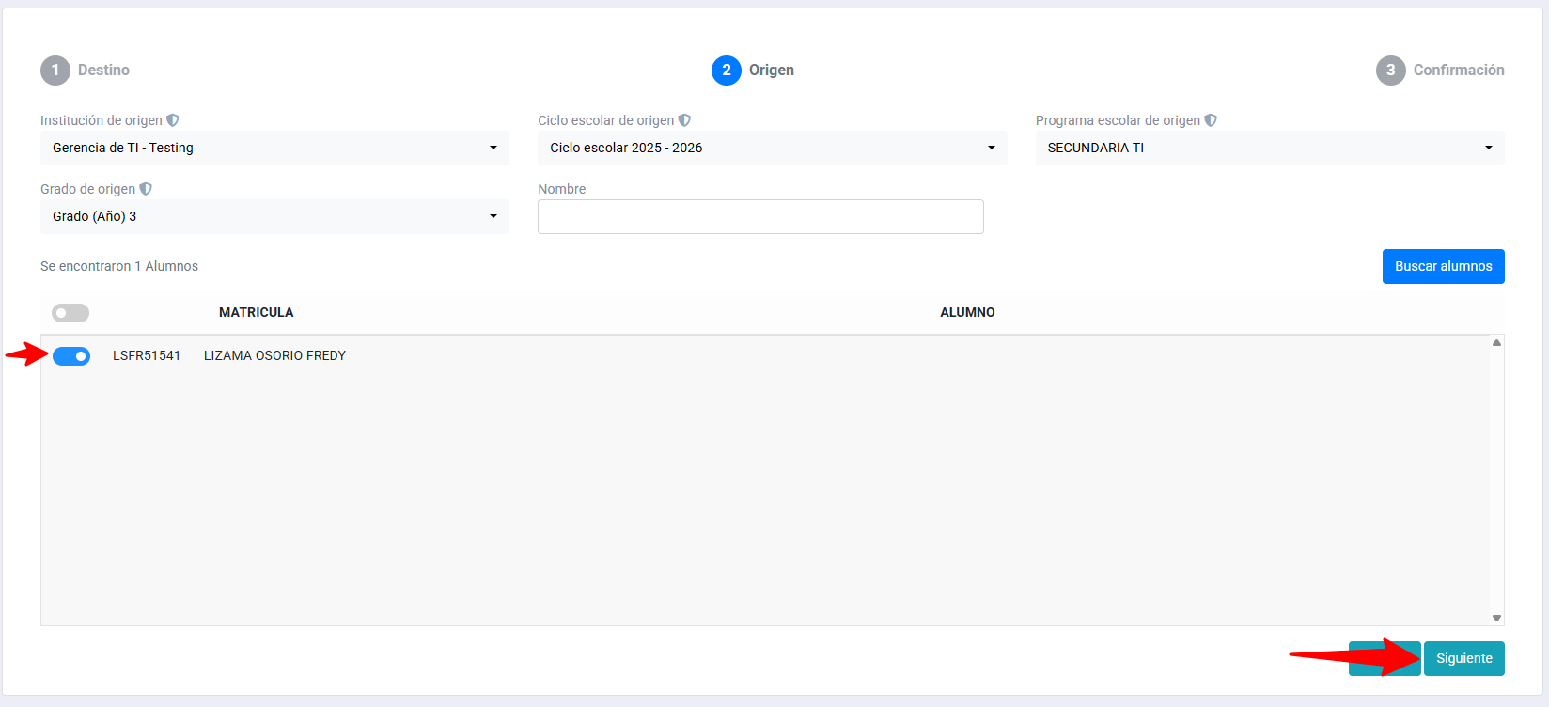Click shield icon beside Ciclo escolar de origen
1549x707 pixels.
pos(684,120)
